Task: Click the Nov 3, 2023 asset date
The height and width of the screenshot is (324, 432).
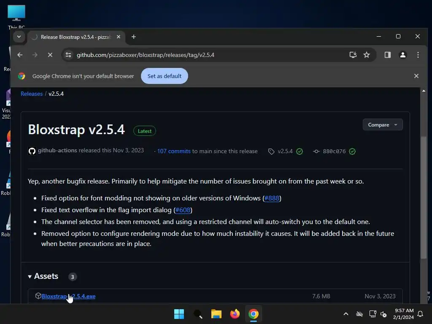Action: pyautogui.click(x=380, y=296)
